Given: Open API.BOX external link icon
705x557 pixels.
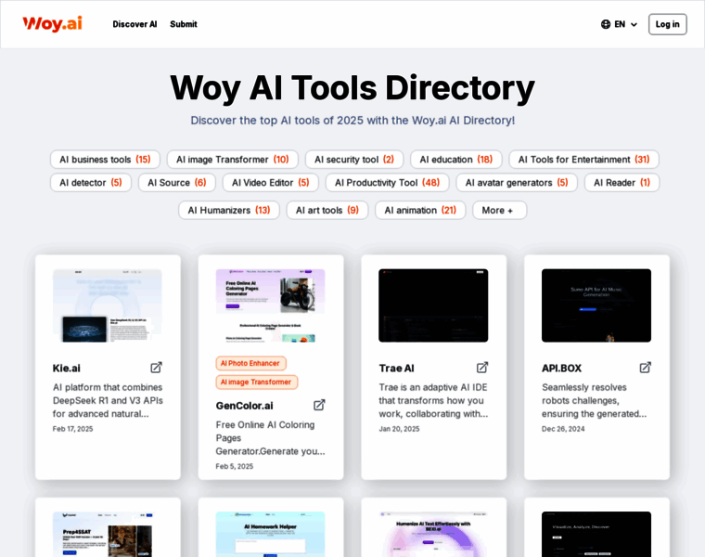Looking at the screenshot, I should (646, 368).
